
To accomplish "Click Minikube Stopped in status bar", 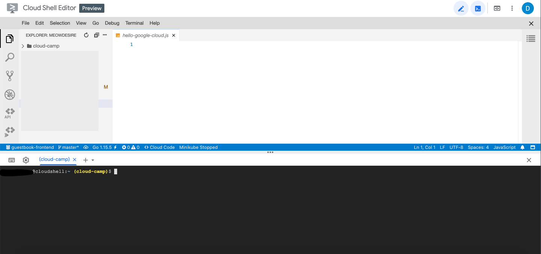I will [198, 147].
